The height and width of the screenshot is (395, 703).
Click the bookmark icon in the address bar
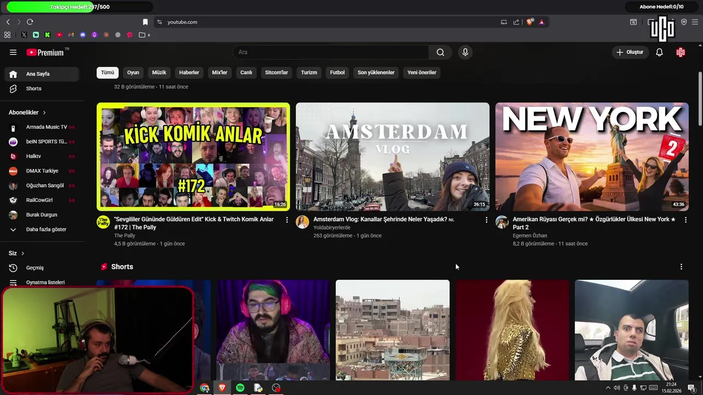click(145, 22)
